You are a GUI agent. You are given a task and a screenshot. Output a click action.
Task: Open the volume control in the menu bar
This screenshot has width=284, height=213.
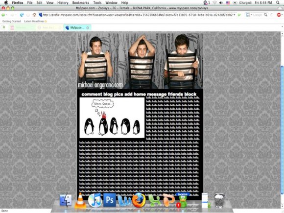[x=221, y=3]
